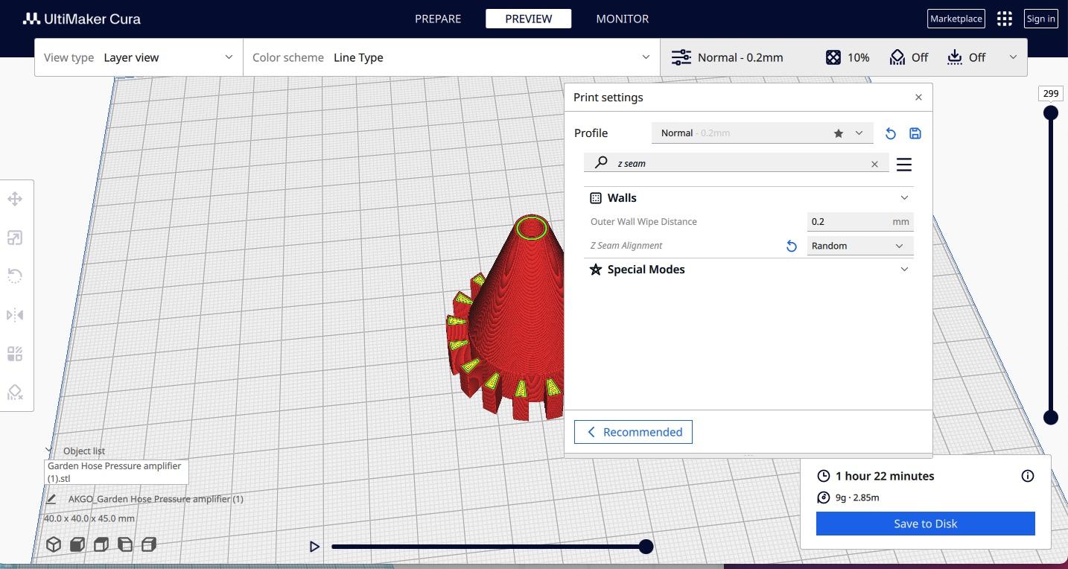Click the adhesion Off icon
This screenshot has height=569, width=1068.
pos(955,57)
